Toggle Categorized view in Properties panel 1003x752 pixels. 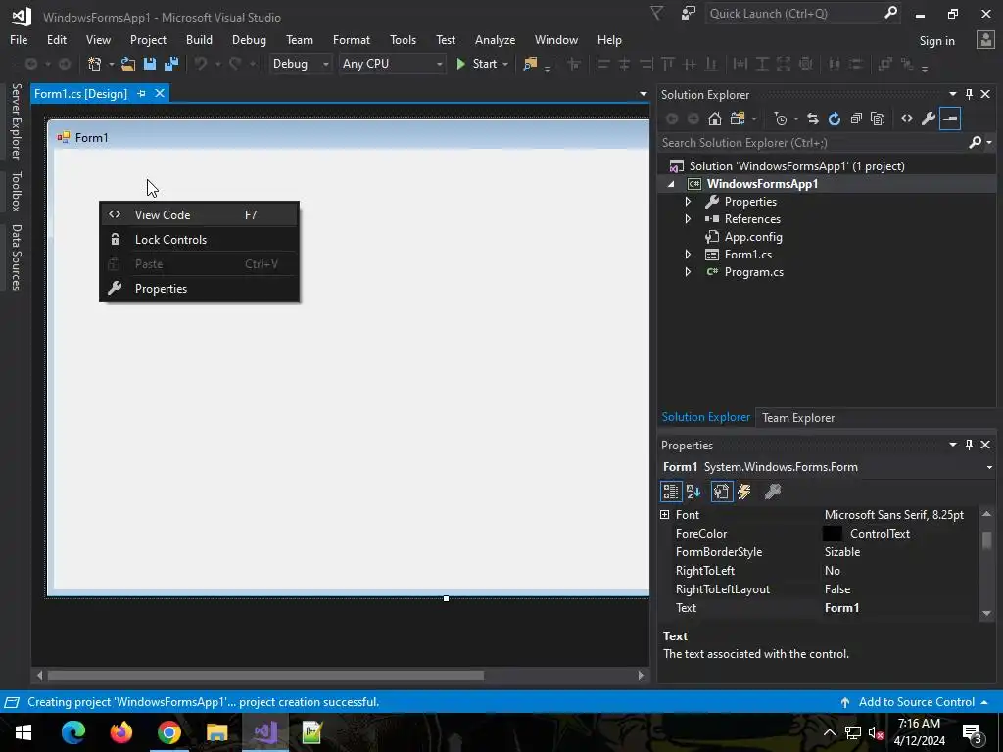[670, 492]
